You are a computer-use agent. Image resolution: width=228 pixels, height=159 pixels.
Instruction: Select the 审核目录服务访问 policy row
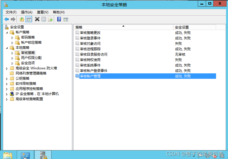point(145,55)
